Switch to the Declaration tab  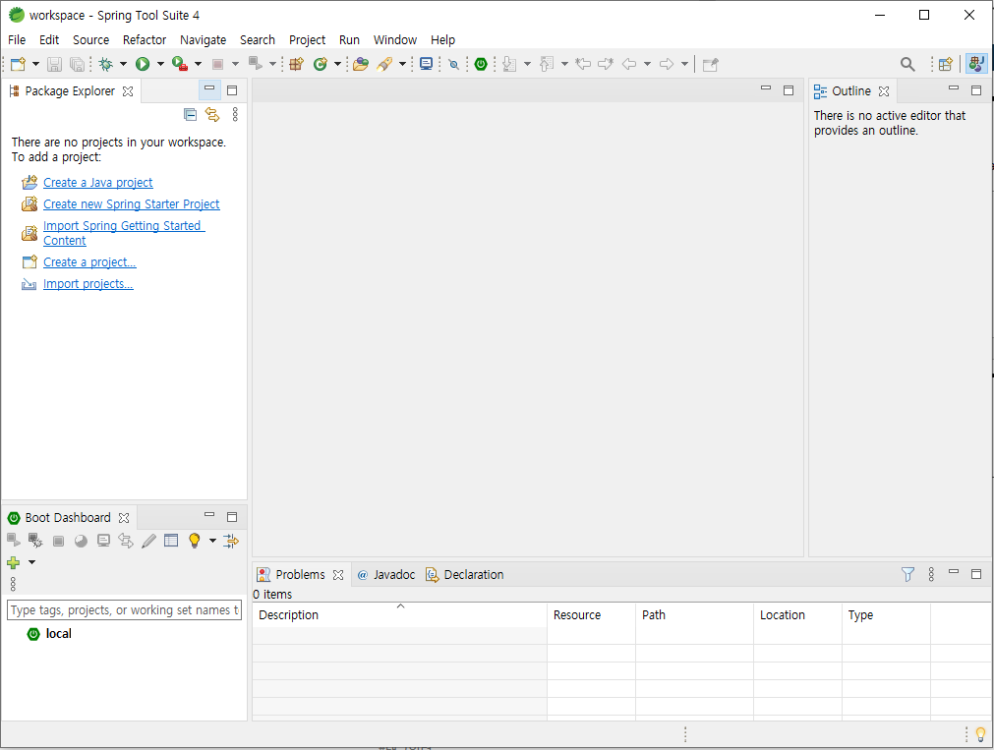(465, 574)
